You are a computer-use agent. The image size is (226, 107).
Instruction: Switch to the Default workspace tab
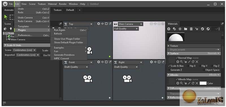pyautogui.click(x=70, y=10)
